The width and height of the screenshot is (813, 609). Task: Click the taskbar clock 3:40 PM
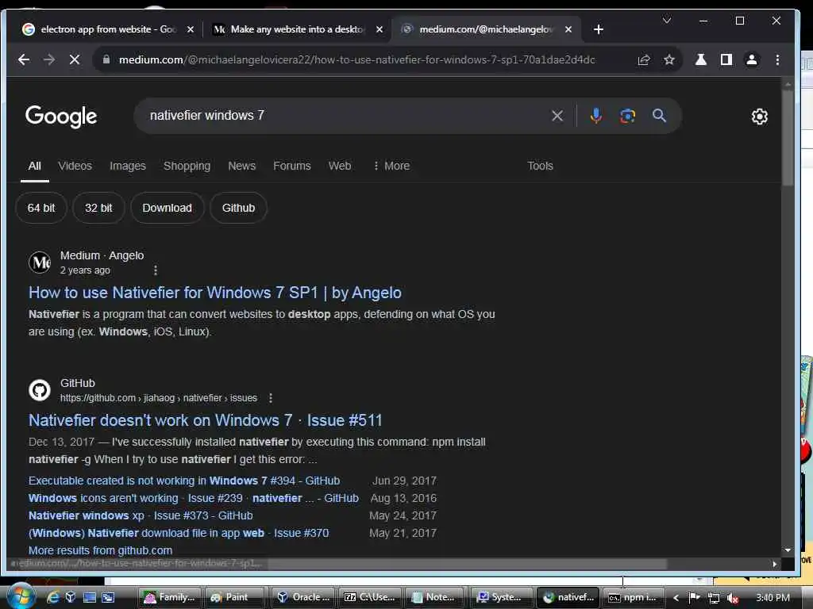(x=773, y=598)
